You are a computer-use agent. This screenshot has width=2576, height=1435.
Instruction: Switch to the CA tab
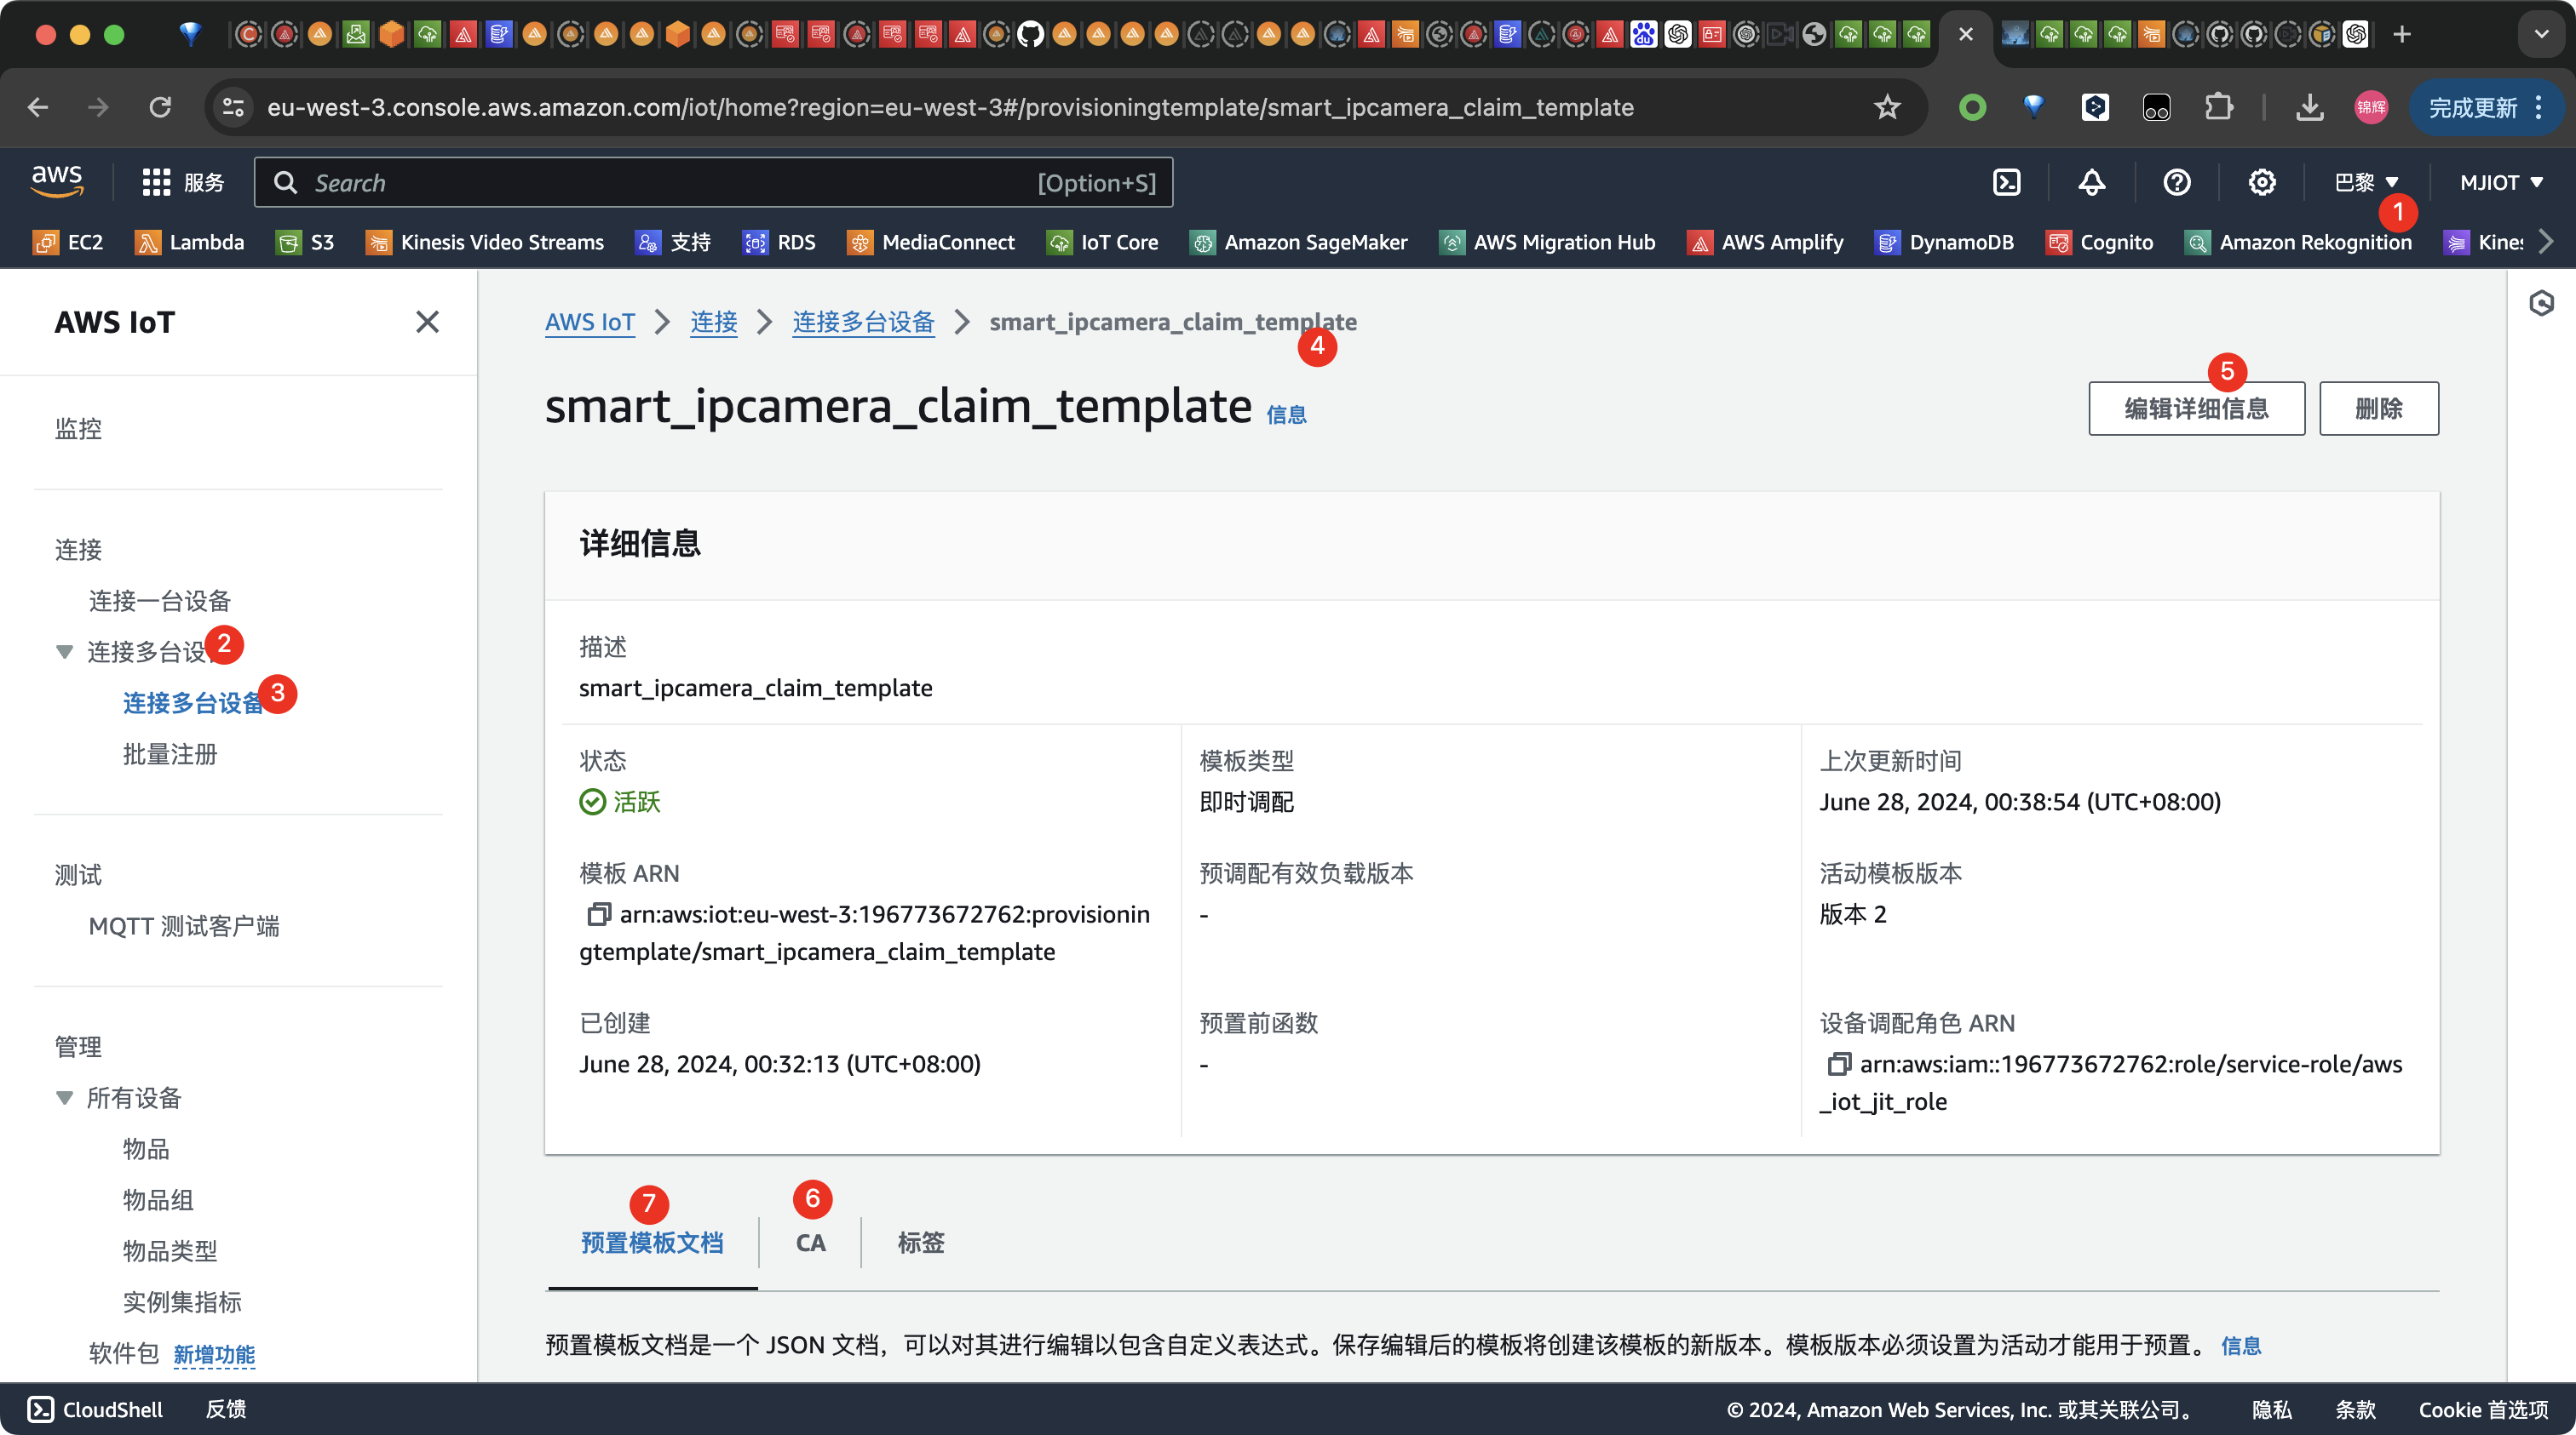(x=810, y=1242)
